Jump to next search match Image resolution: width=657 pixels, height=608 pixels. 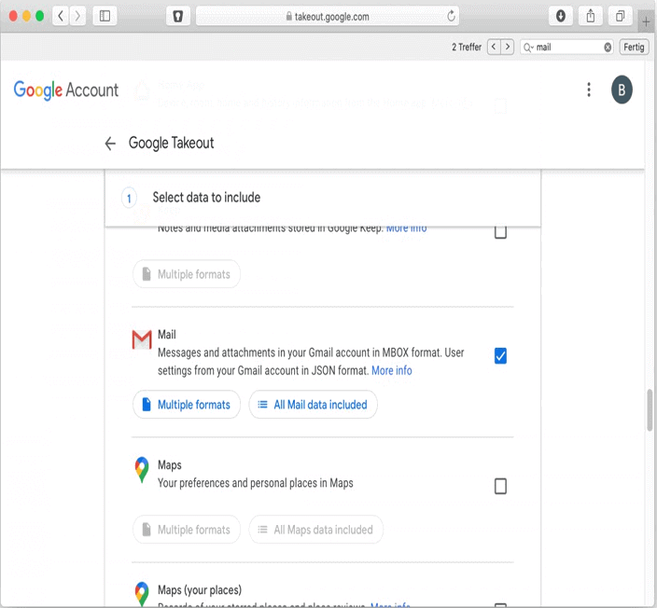tap(508, 47)
